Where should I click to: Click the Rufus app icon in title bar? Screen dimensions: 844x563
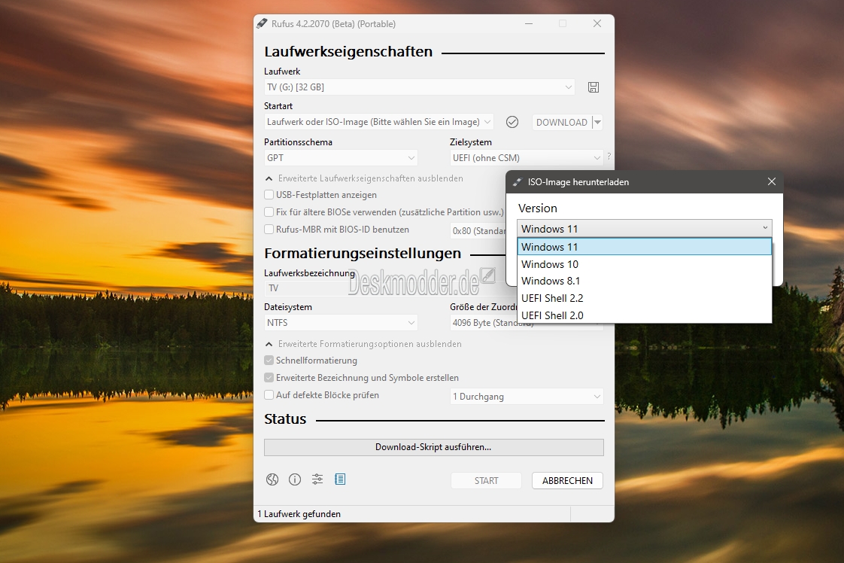[262, 23]
